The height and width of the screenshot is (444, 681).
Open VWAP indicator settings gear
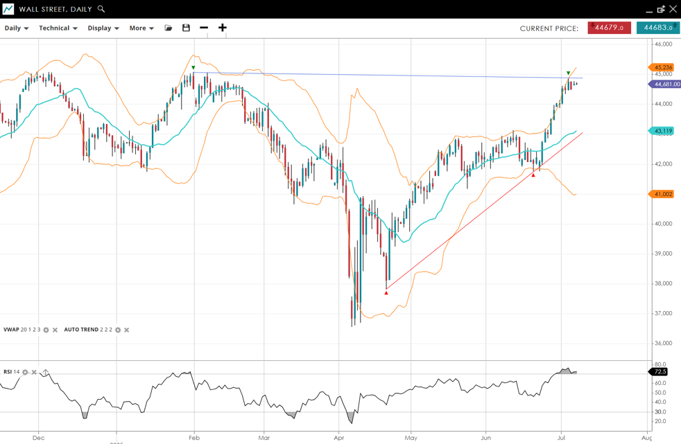[46, 330]
